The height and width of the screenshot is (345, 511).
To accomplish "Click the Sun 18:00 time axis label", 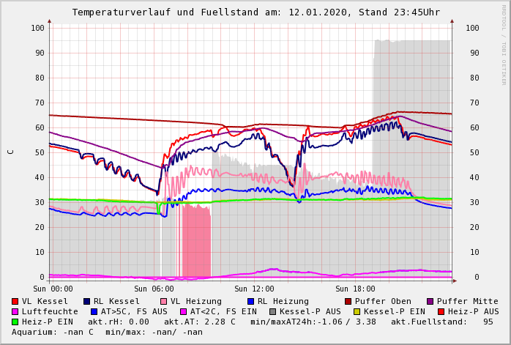I will (355, 289).
